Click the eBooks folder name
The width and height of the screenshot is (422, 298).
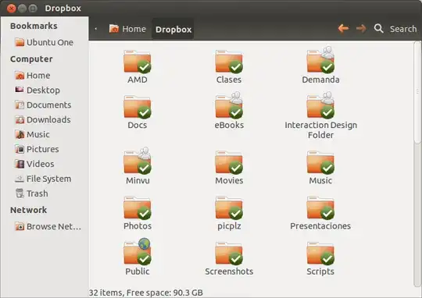pos(229,125)
